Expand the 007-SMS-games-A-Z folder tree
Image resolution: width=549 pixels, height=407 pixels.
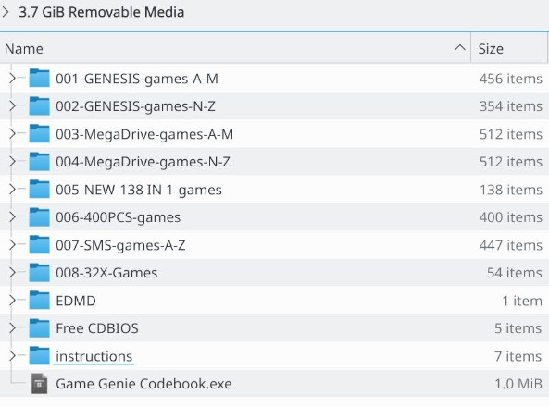[x=12, y=245]
